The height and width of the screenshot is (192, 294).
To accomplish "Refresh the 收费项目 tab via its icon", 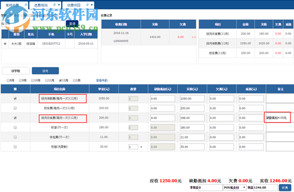I will click(x=87, y=5).
